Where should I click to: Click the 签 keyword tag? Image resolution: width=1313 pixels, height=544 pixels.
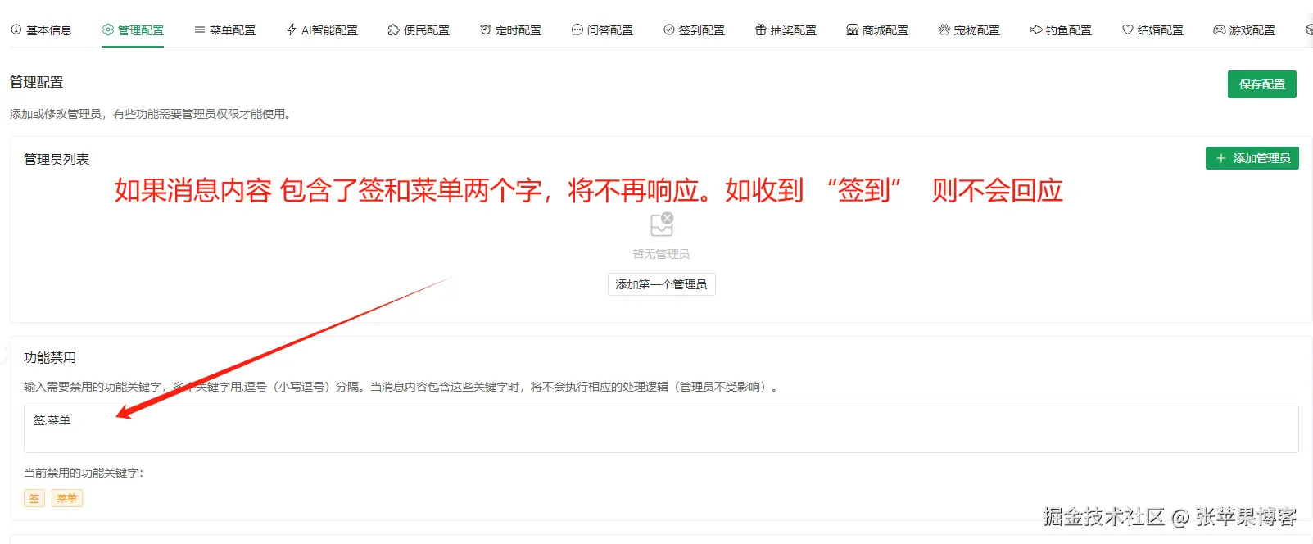coord(34,498)
